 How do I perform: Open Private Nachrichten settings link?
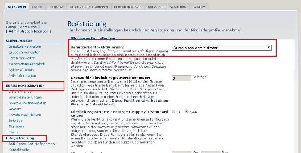[x=24, y=114]
